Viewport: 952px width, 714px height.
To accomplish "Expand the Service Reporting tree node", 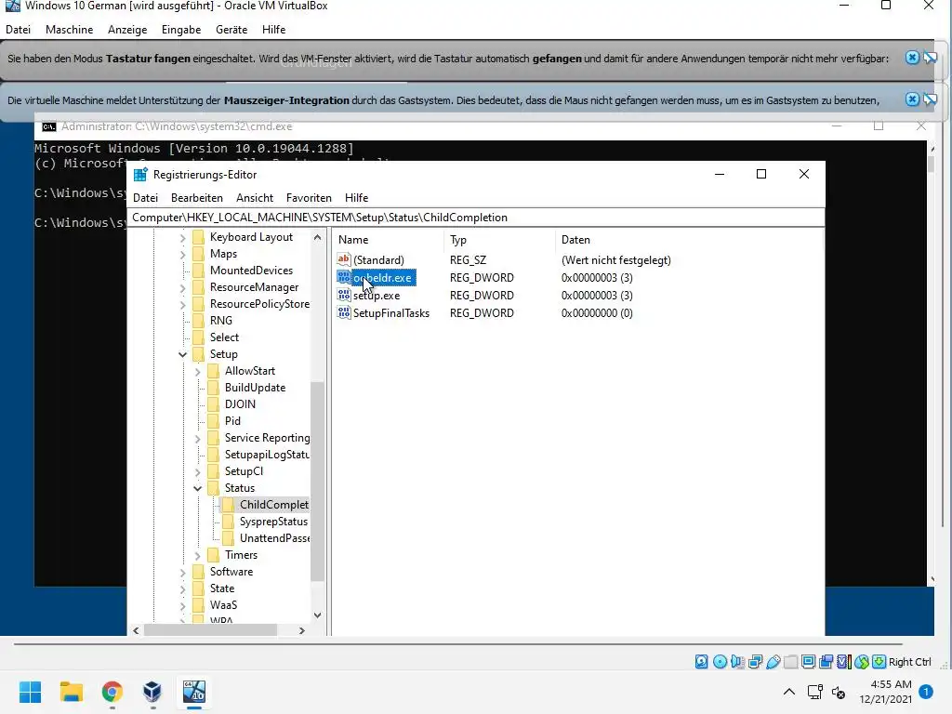I will 197,438.
